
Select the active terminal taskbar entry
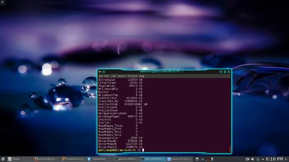[x=153, y=159]
